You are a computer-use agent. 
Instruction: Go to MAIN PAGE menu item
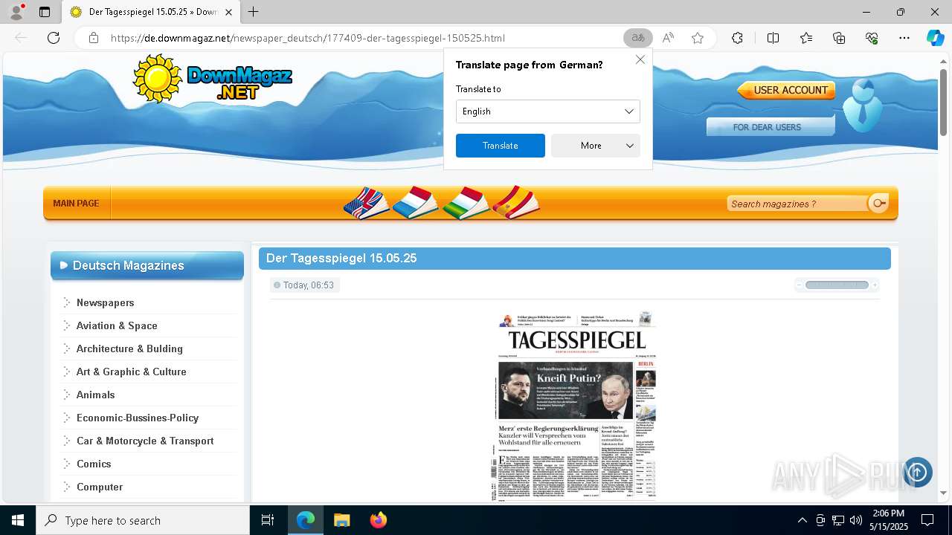(x=76, y=203)
